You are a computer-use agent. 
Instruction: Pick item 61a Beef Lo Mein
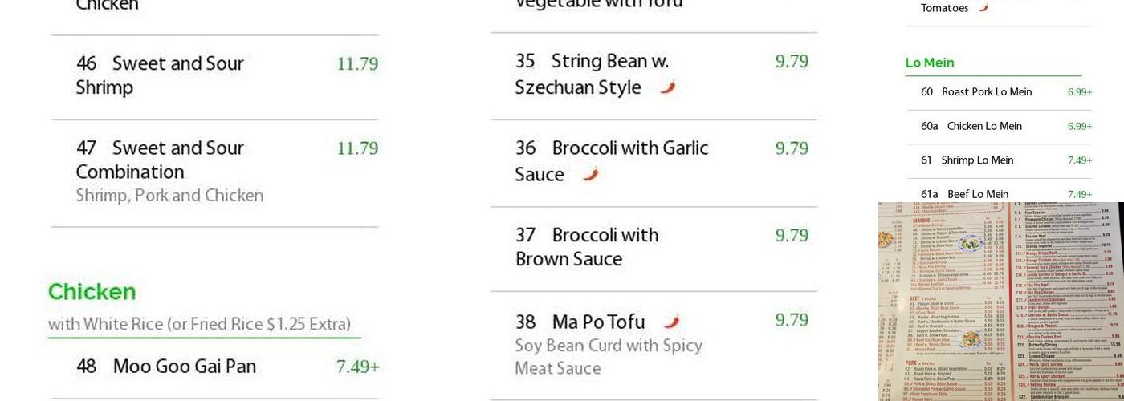pyautogui.click(x=964, y=194)
